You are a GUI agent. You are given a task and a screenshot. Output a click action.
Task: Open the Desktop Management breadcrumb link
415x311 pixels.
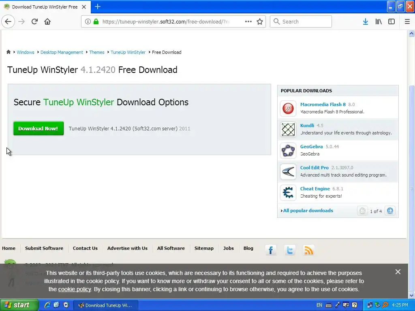(62, 52)
